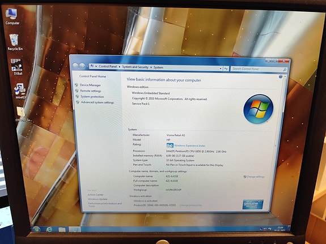Expand the arrow after System and Security
Screen dimensions: 326x244
[151, 67]
